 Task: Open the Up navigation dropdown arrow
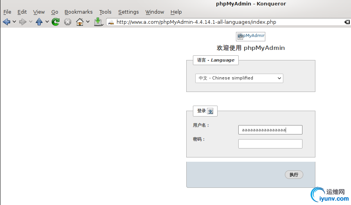[x=47, y=22]
